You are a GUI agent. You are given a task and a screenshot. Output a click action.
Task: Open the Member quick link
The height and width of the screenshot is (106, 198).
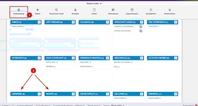point(75,11)
